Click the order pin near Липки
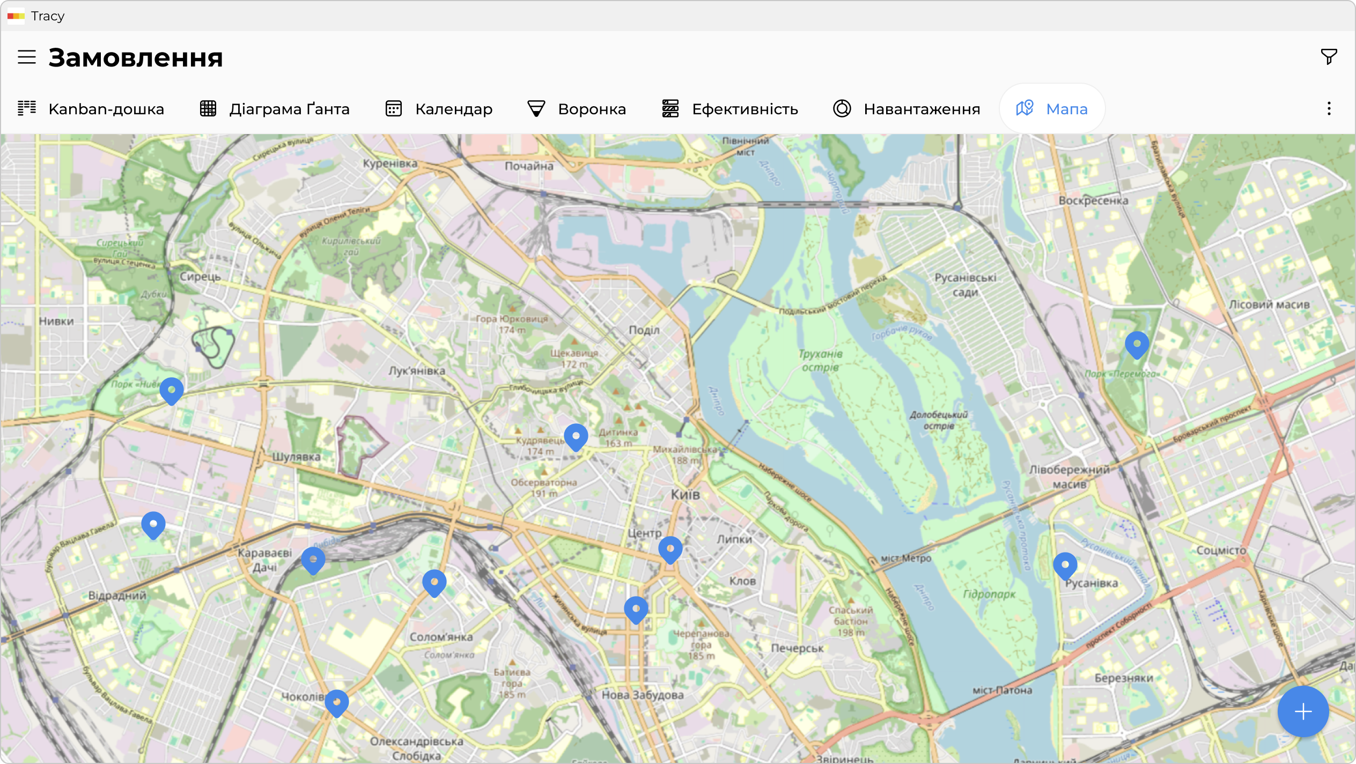The image size is (1356, 764). click(x=670, y=549)
